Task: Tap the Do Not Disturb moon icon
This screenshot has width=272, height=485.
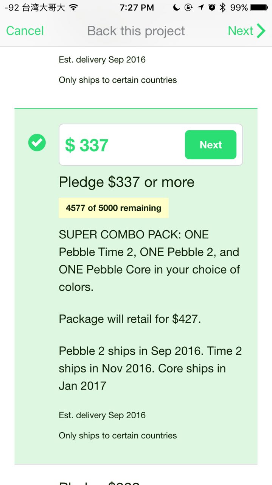Action: click(176, 8)
